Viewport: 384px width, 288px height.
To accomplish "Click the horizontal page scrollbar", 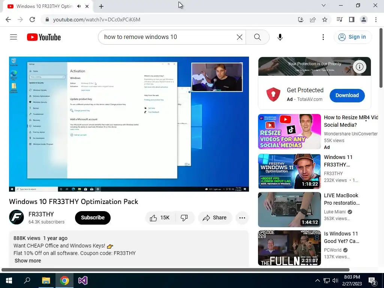I will pyautogui.click(x=175, y=270).
